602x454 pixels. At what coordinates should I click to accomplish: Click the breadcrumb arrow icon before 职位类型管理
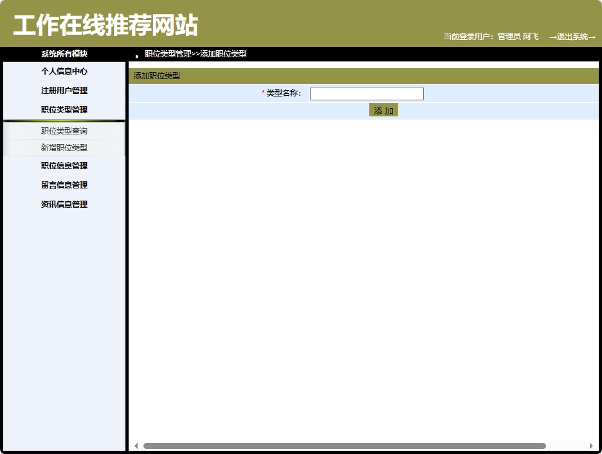click(136, 56)
